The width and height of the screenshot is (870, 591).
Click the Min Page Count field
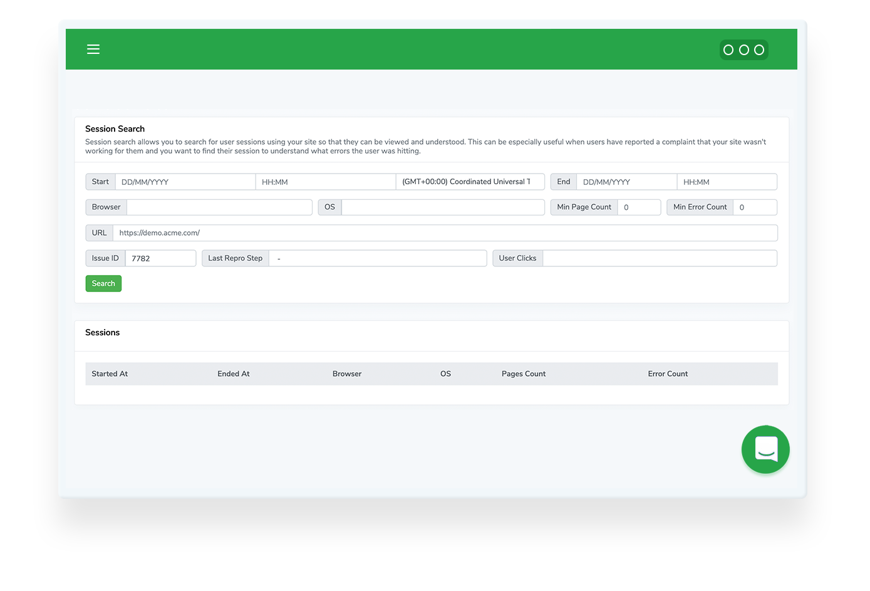[x=639, y=207]
